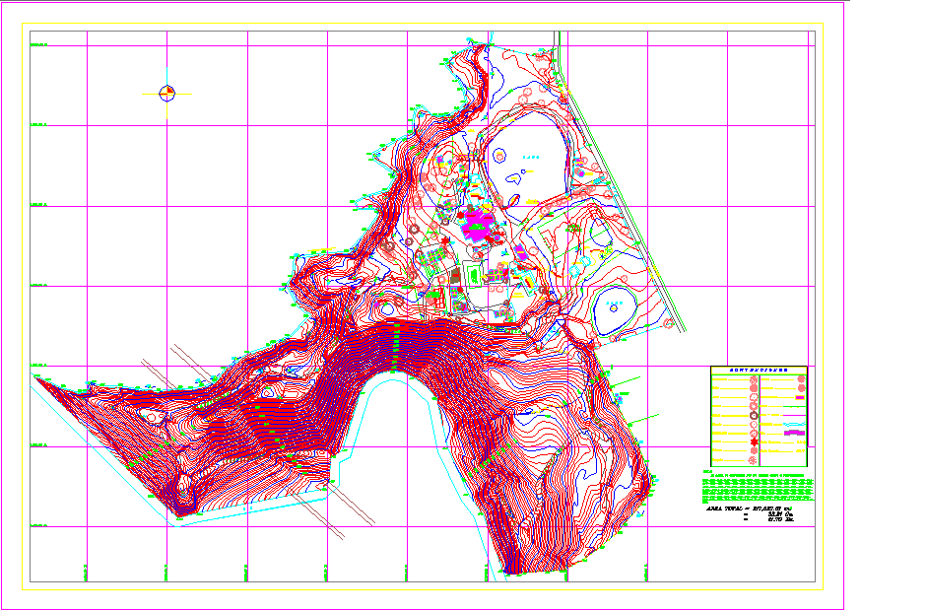Click the red star symbol in legend
927x610 pixels.
click(755, 441)
